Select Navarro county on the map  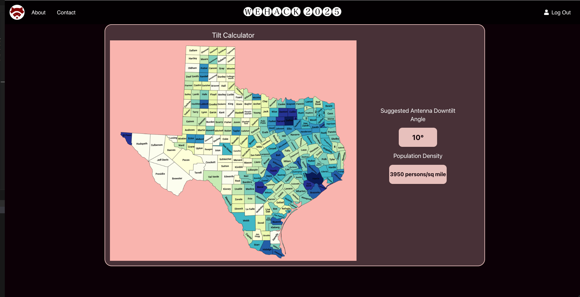click(295, 135)
